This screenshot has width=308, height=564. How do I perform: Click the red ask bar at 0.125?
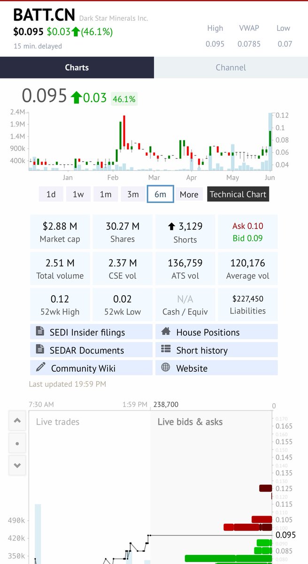tap(265, 488)
